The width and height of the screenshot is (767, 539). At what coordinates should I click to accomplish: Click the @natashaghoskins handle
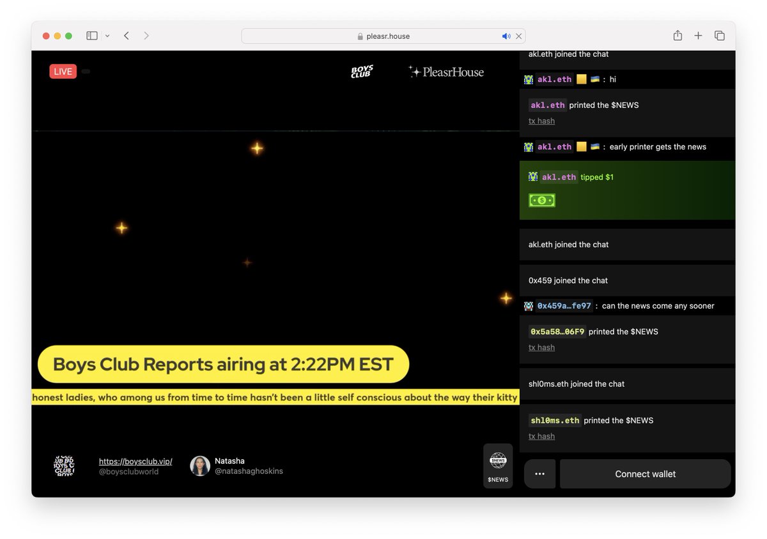point(249,471)
